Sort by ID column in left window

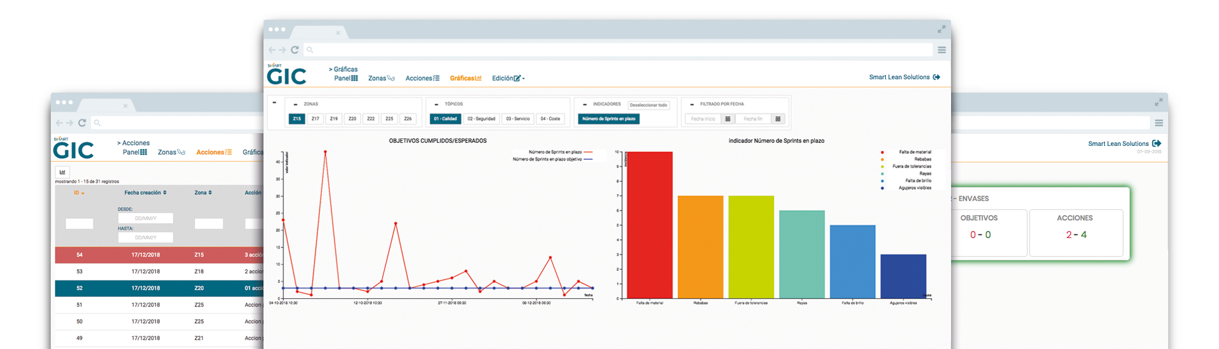coord(79,193)
